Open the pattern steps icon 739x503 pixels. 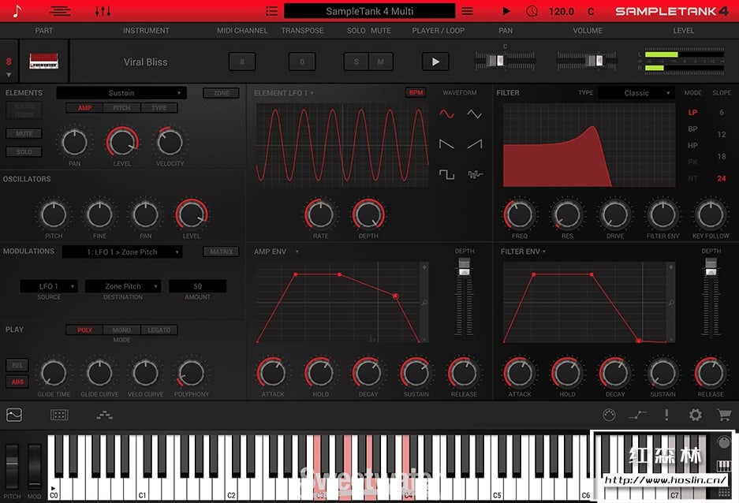tap(105, 415)
